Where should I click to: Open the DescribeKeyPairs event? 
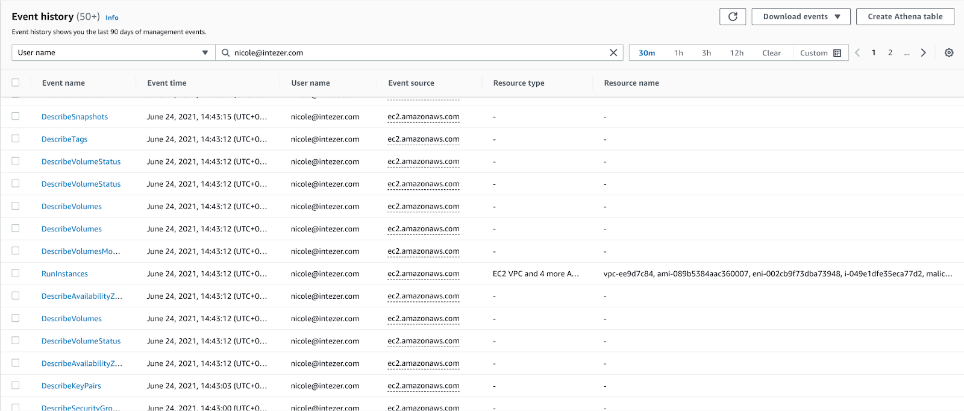coord(71,386)
